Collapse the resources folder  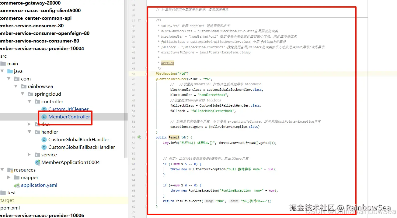(2, 170)
